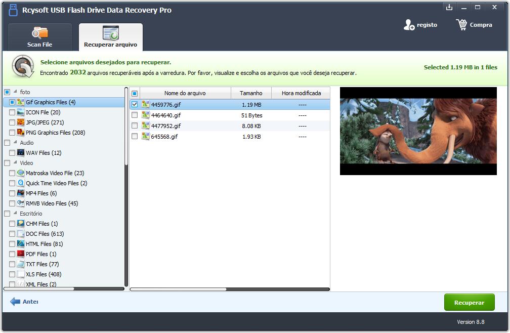Sort by Tamanho column header

[251, 93]
